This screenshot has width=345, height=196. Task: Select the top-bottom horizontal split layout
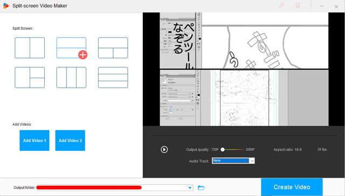coord(71,48)
